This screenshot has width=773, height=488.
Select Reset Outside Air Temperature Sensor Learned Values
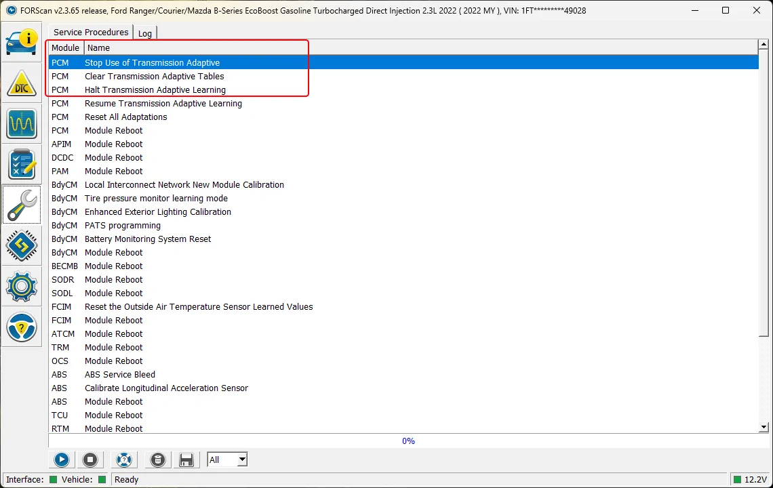pos(403,306)
